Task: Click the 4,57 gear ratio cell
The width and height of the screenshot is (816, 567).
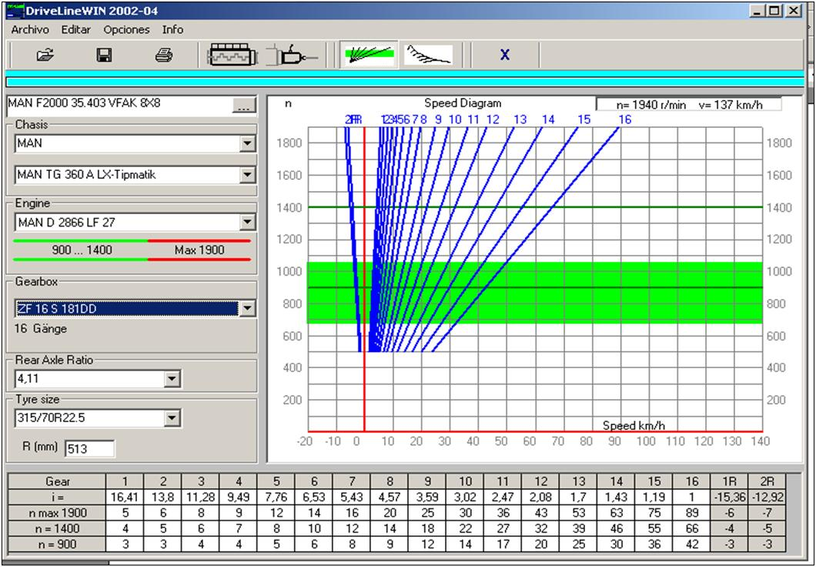Action: (x=390, y=497)
